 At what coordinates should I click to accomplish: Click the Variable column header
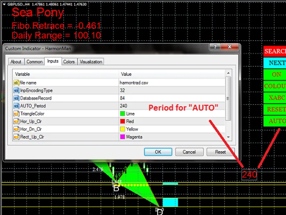[x=66, y=74]
